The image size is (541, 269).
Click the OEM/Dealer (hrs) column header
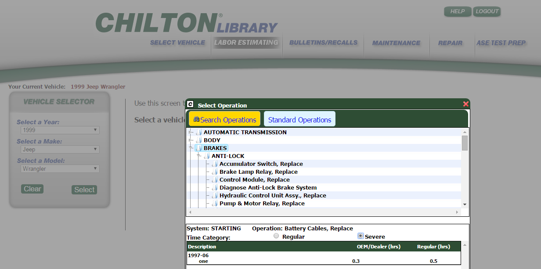(379, 247)
